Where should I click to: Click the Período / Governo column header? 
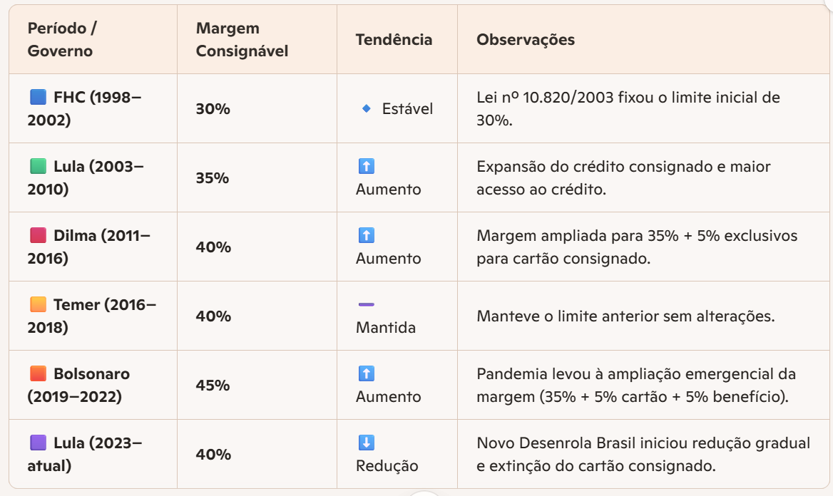pos(62,39)
